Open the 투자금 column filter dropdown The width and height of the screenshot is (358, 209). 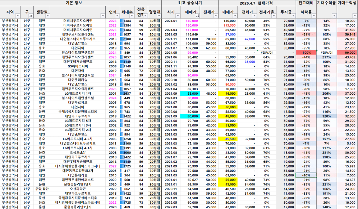pyautogui.click(x=293, y=16)
